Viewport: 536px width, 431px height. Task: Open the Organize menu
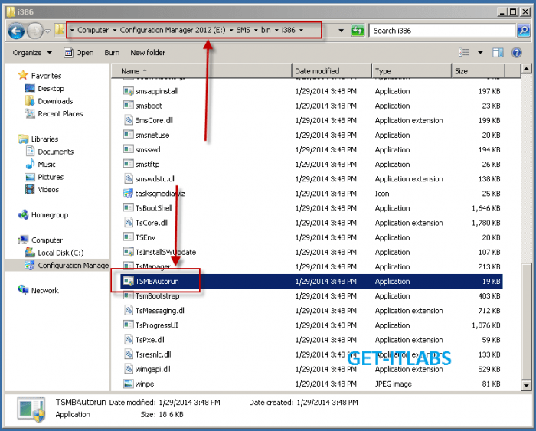point(32,52)
